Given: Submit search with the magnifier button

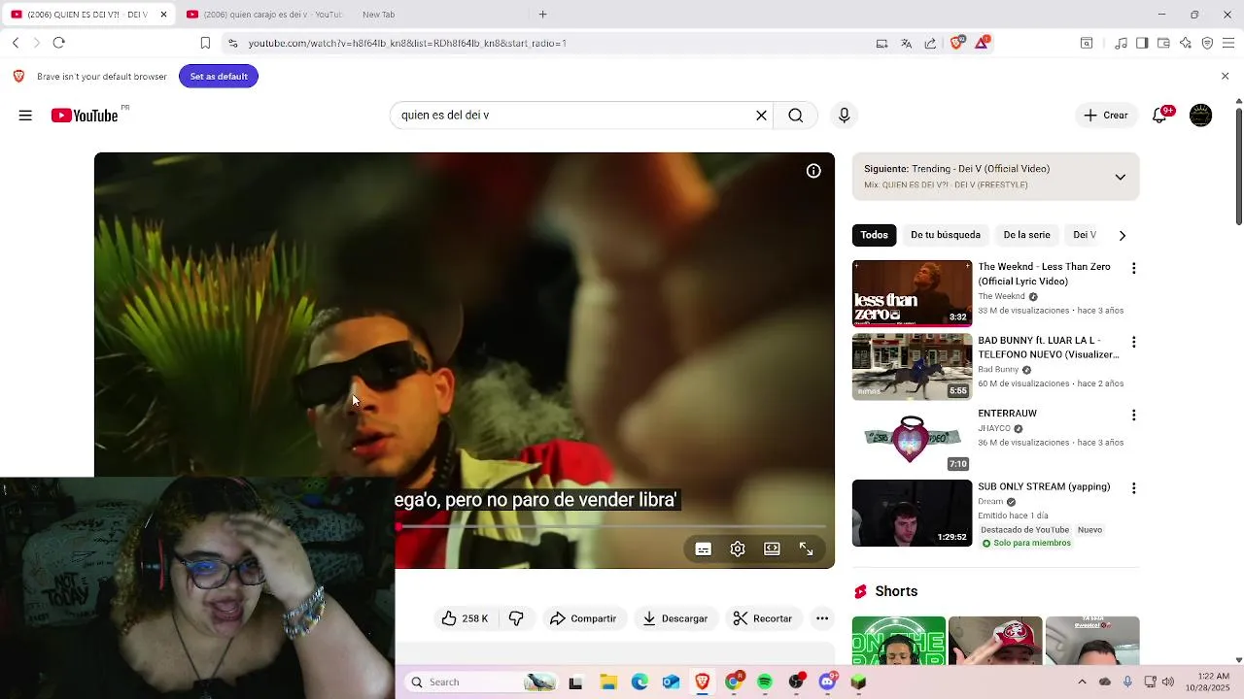Looking at the screenshot, I should pyautogui.click(x=796, y=116).
